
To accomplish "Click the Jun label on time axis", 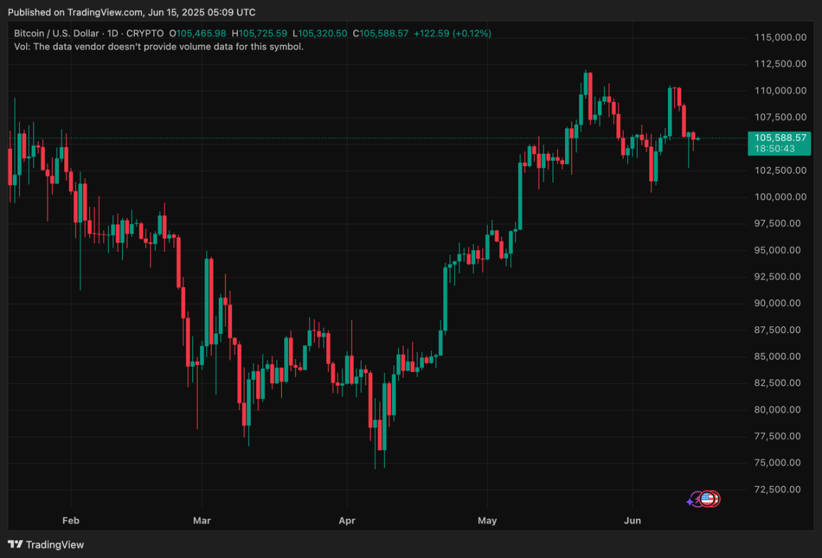I will point(633,521).
